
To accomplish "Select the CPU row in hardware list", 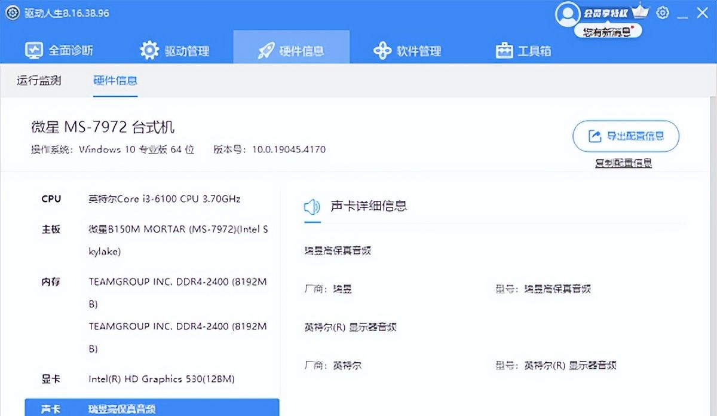I will point(152,199).
